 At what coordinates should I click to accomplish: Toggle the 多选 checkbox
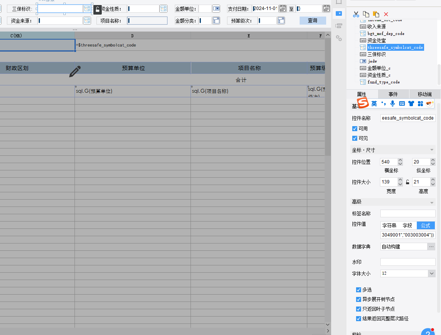358,290
